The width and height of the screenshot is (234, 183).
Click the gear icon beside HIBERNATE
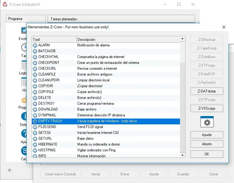point(35,144)
